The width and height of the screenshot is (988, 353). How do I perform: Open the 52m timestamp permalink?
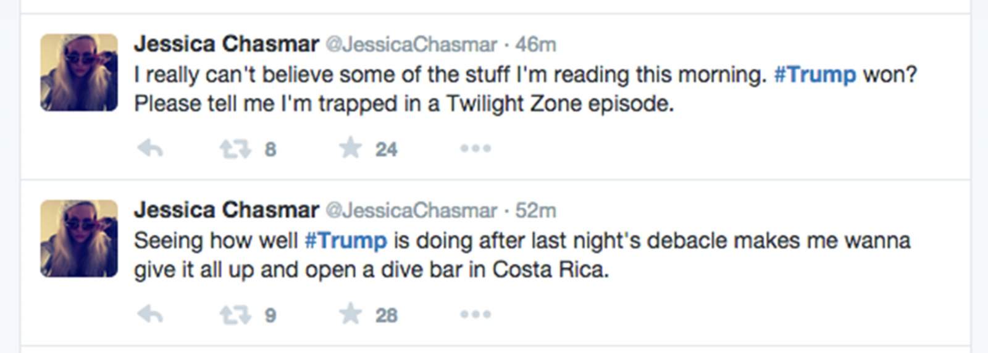point(535,210)
